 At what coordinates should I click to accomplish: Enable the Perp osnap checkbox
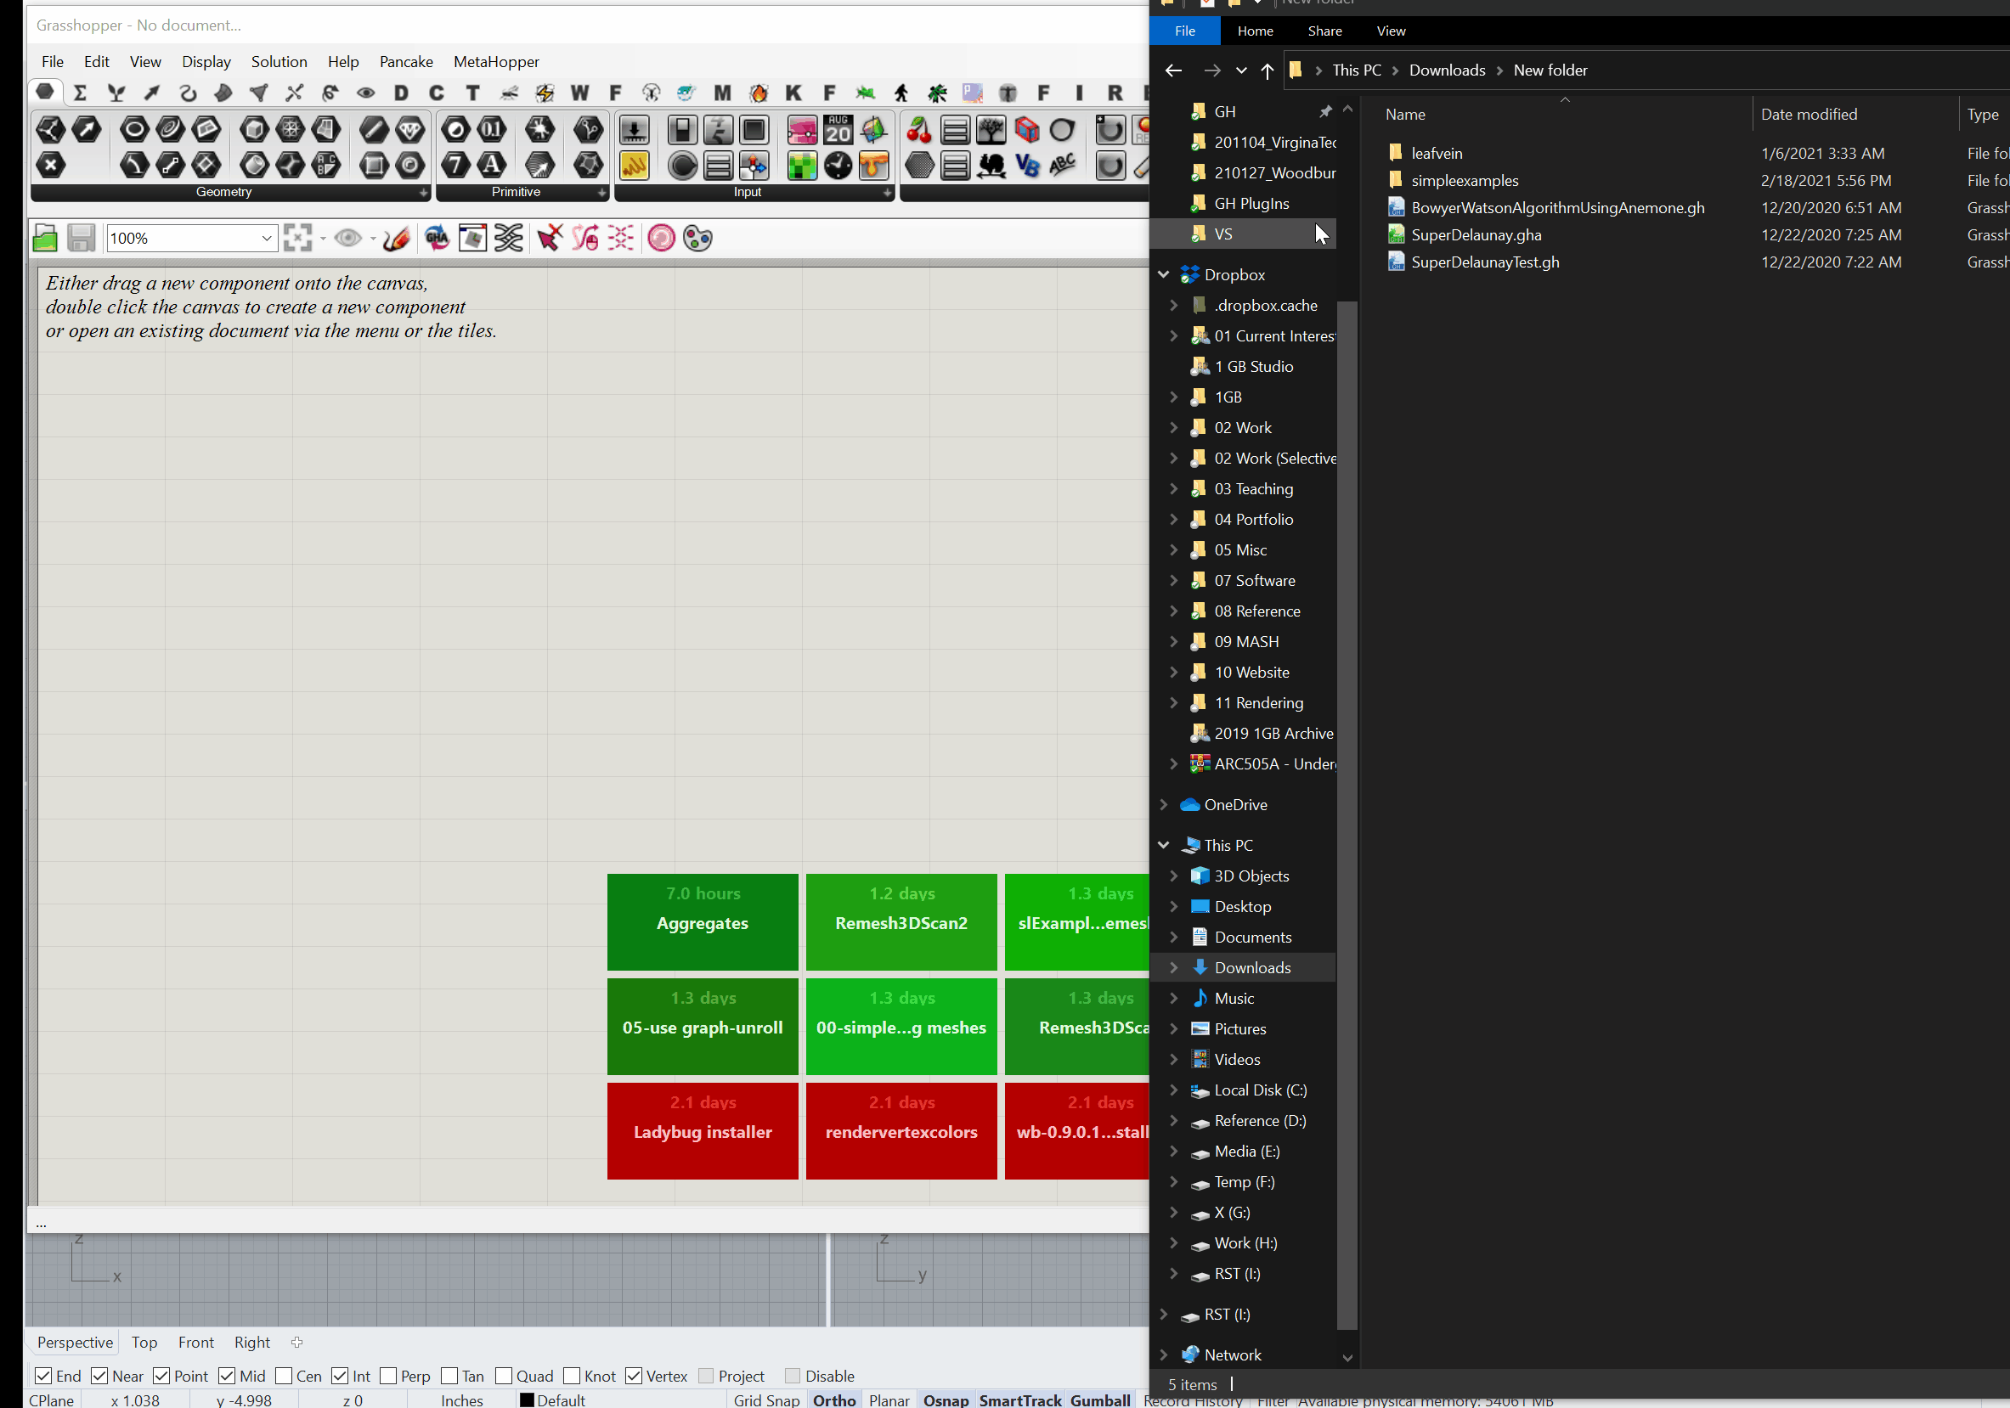coord(390,1376)
